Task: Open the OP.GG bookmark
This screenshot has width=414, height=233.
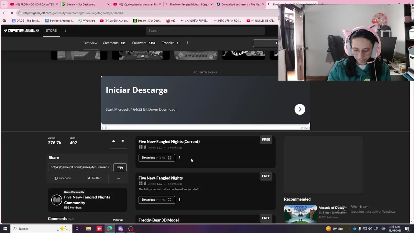Action: pos(26,21)
